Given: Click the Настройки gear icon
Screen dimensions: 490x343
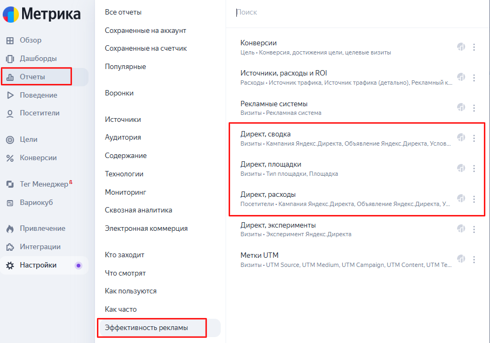Looking at the screenshot, I should 10,265.
